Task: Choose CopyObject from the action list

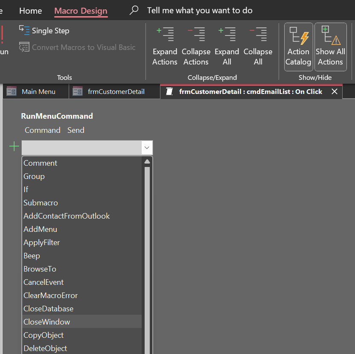Action: (82, 335)
